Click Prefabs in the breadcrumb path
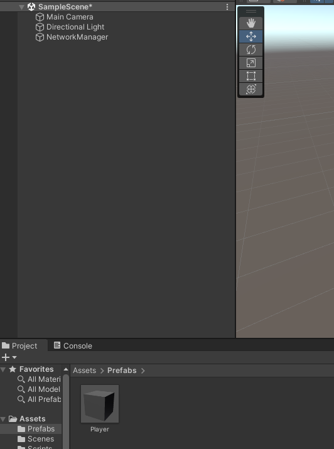334x449 pixels. 122,371
